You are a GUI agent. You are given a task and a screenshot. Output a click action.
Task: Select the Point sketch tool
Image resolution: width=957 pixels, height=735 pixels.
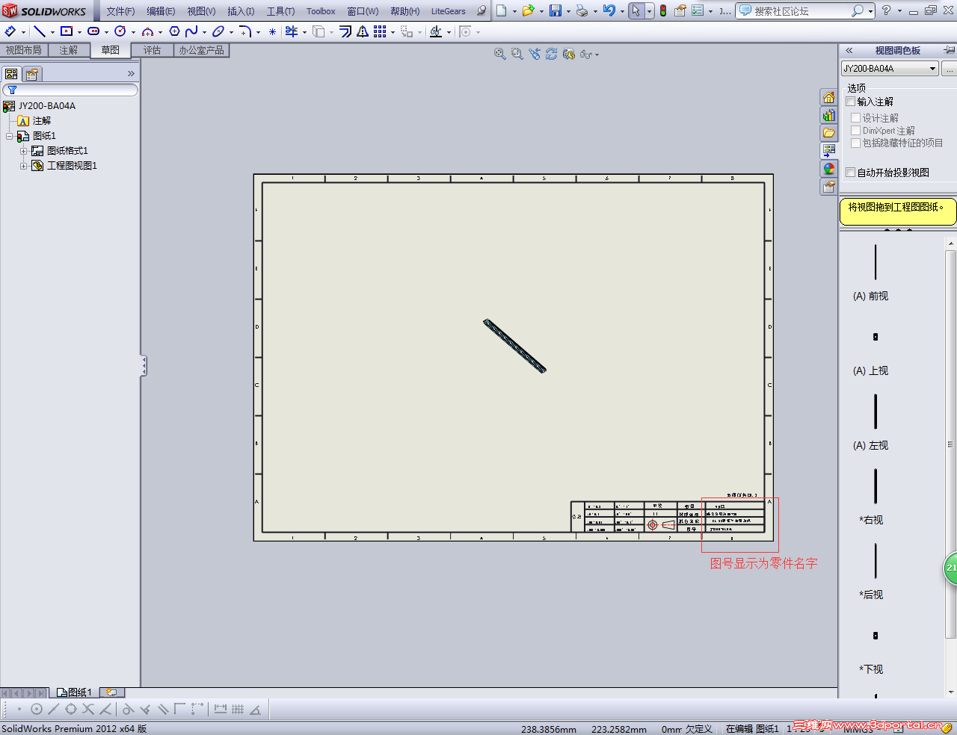(272, 31)
